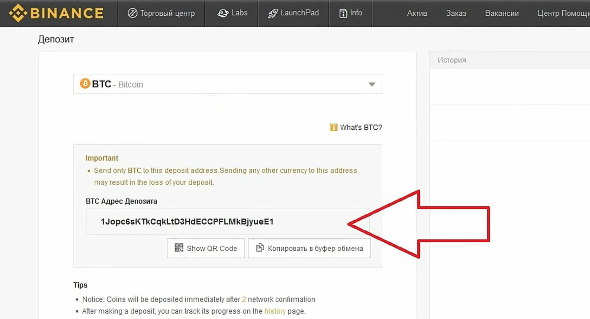Click the История panel header
Image resolution: width=590 pixels, height=319 pixels.
click(x=509, y=60)
